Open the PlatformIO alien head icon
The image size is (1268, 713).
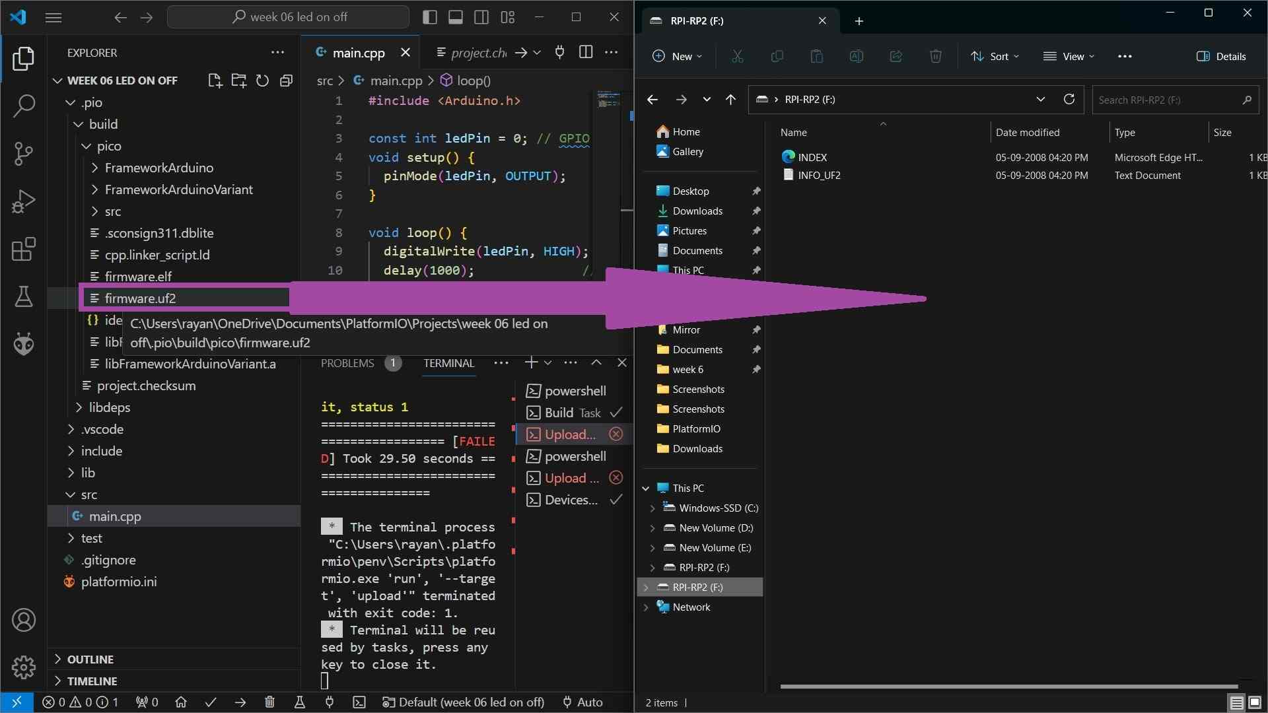coord(24,343)
